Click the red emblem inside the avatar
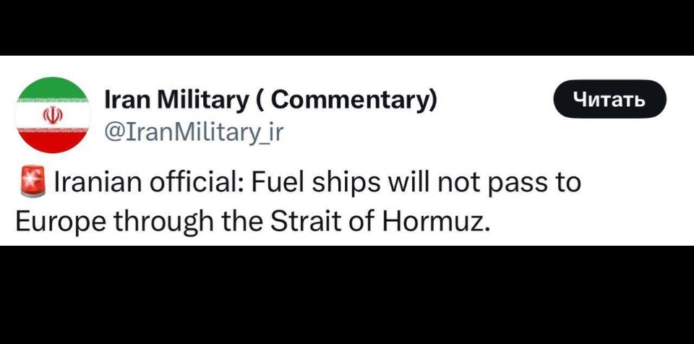Image resolution: width=694 pixels, height=344 pixels. pyautogui.click(x=53, y=116)
